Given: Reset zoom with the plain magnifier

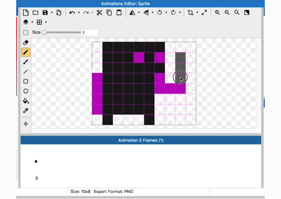Looking at the screenshot, I should [x=237, y=13].
